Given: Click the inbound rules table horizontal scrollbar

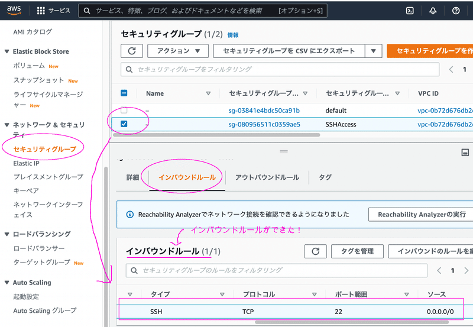Looking at the screenshot, I should [x=352, y=322].
